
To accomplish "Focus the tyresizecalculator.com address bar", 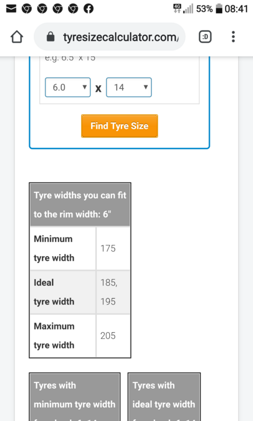I will pos(109,37).
